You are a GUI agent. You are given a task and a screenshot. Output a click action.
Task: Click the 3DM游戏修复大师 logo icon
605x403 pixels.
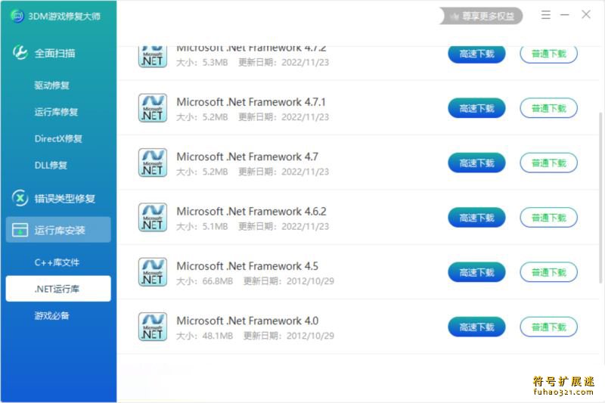[17, 16]
